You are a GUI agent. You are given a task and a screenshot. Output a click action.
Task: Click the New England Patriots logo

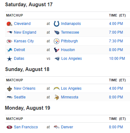pyautogui.click(x=9, y=32)
